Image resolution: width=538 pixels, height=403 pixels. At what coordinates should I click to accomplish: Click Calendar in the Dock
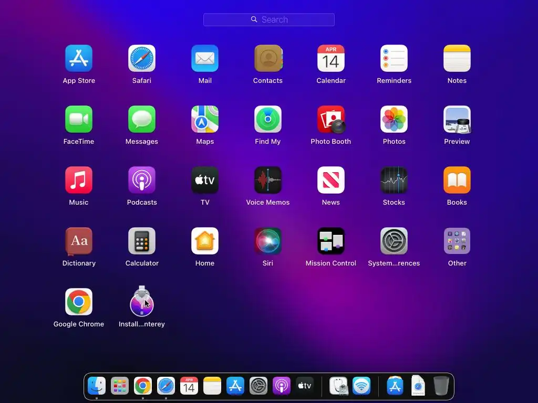pyautogui.click(x=189, y=386)
